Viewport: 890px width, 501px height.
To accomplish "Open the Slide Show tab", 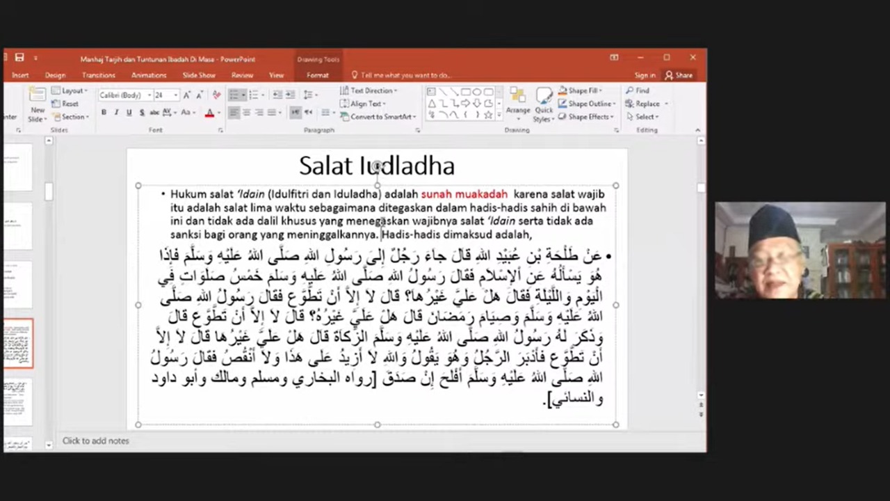I will 199,75.
